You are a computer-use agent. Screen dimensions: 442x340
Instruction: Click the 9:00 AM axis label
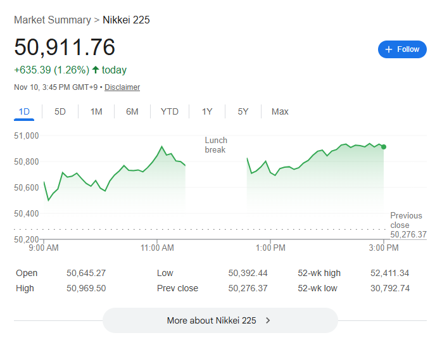click(x=44, y=248)
